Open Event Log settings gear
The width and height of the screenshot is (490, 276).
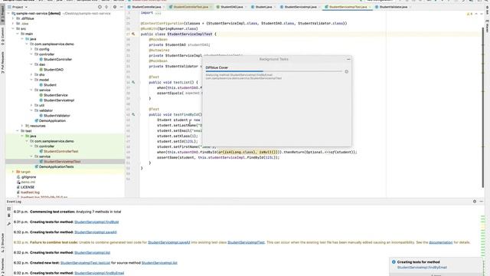coord(475,202)
